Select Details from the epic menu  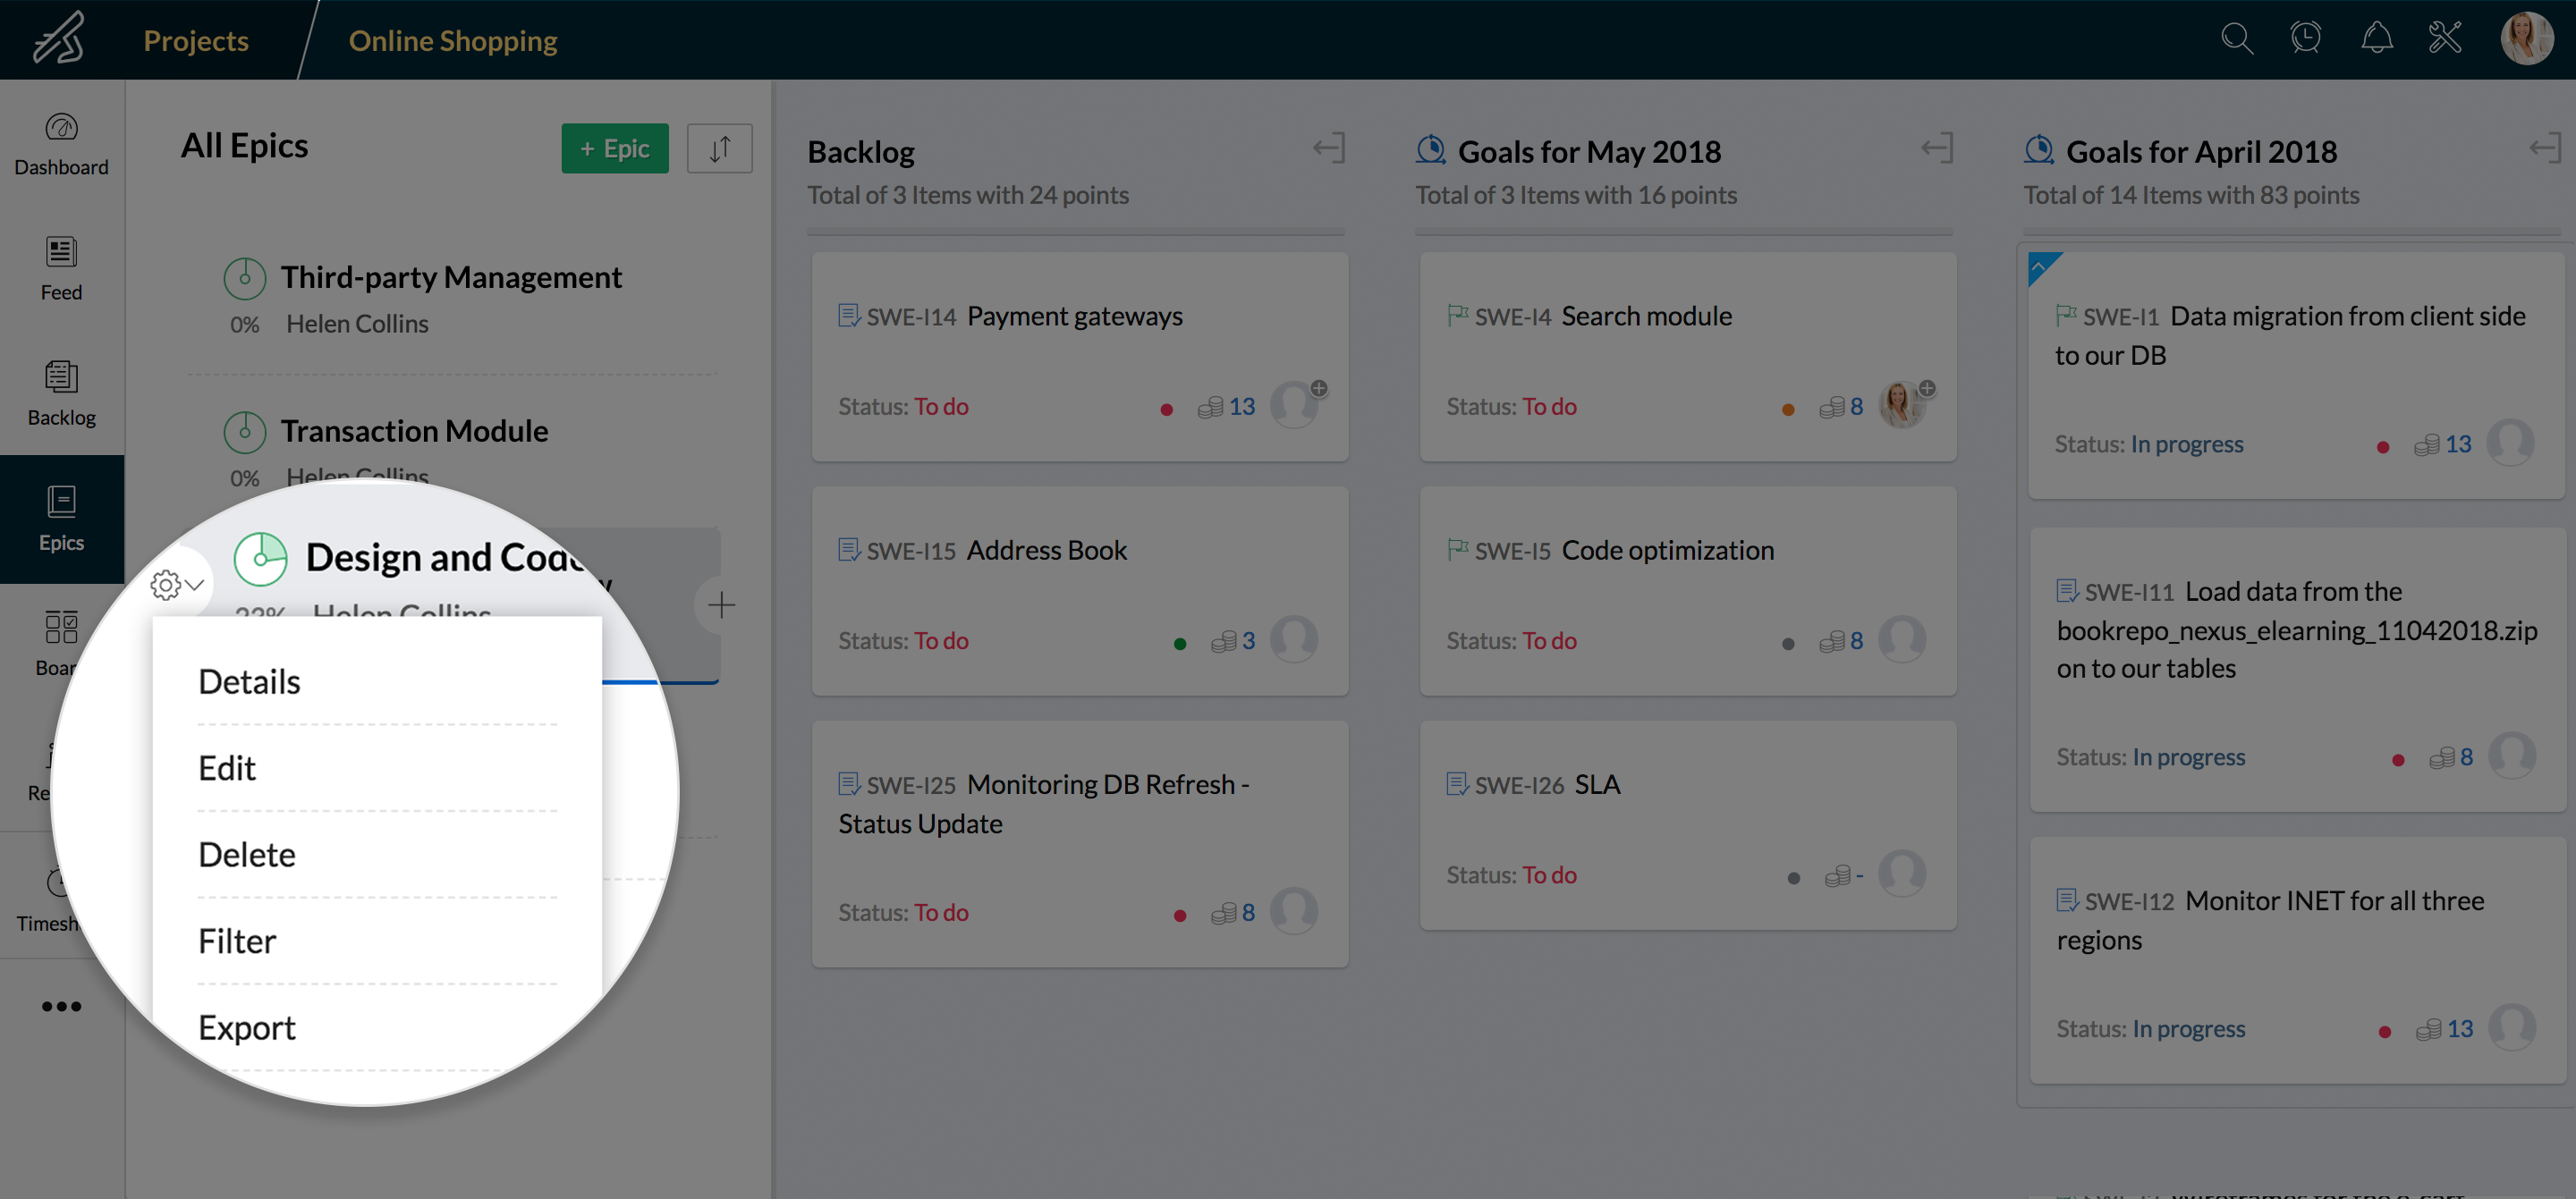(249, 681)
